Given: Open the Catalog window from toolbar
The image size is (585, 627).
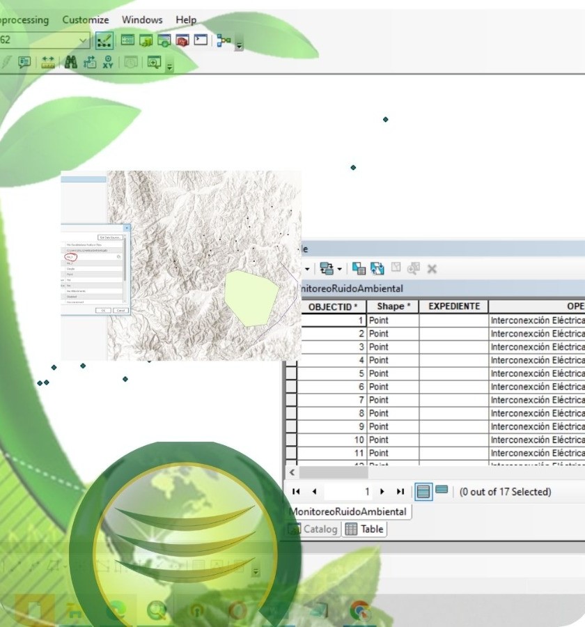Looking at the screenshot, I should 146,40.
